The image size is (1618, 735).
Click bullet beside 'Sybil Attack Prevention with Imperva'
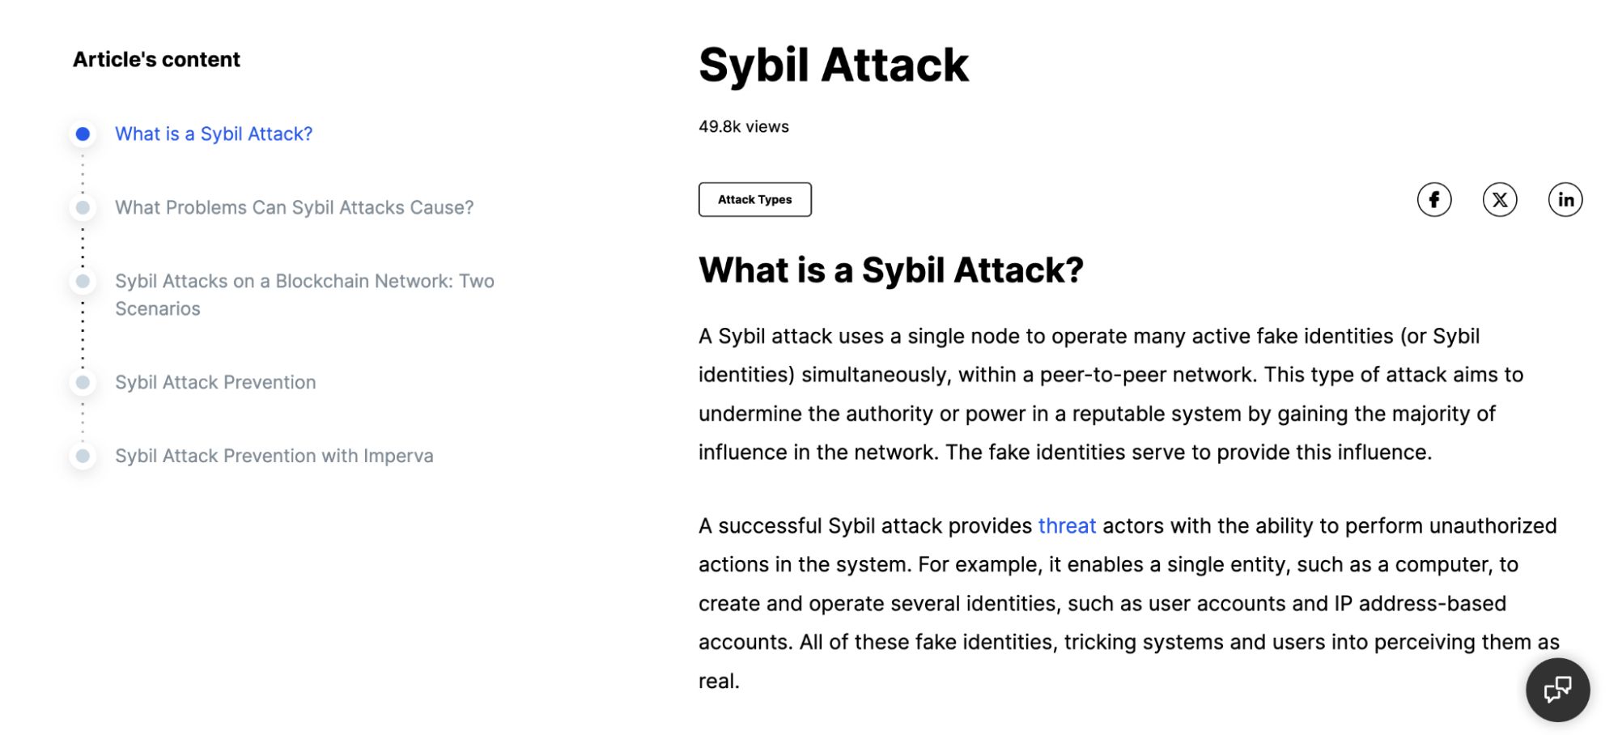tap(83, 456)
